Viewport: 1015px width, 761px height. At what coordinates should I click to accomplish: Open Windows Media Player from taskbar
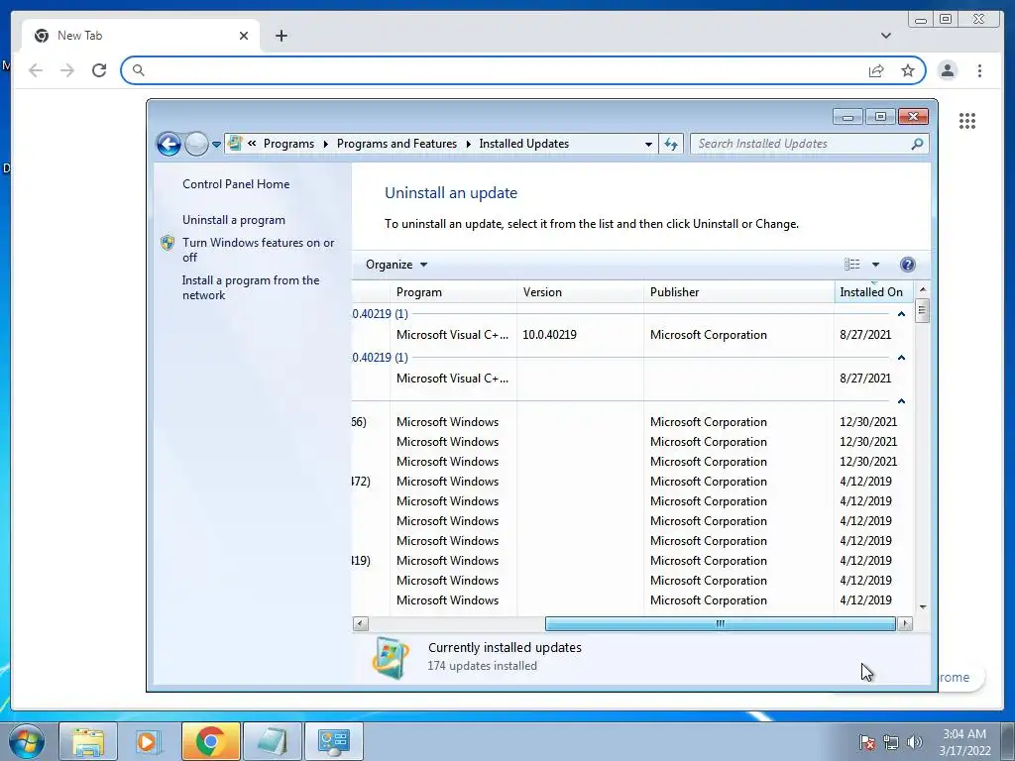[147, 741]
